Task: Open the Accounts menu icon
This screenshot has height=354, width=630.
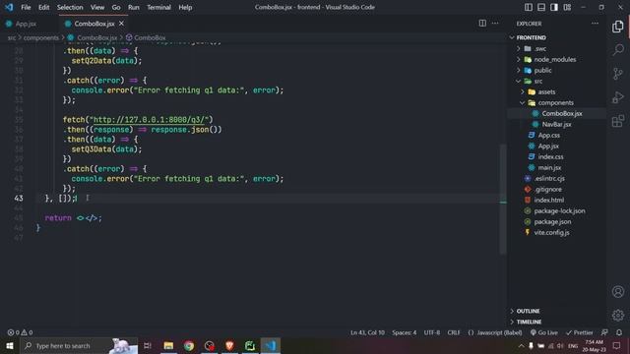Action: coord(617,291)
